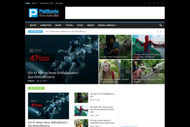Open the Google+ social icon in header
The image size is (190, 127).
coord(149,3)
